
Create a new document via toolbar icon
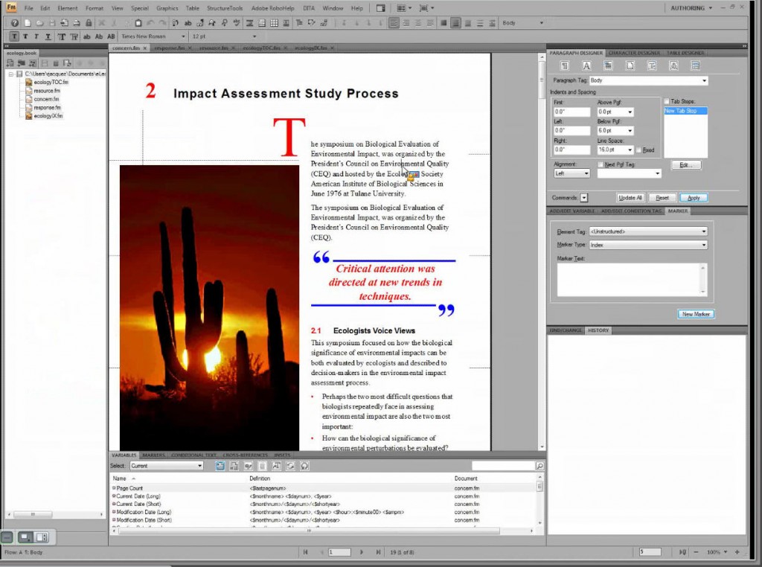click(28, 23)
